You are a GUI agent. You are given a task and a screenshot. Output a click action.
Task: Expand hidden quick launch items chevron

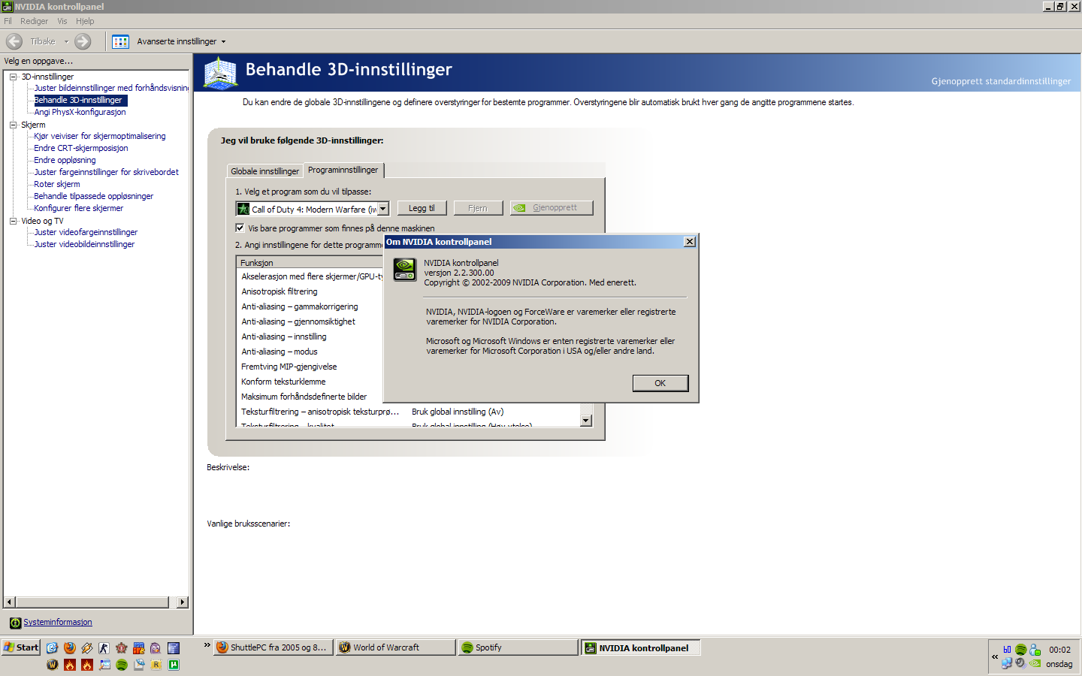click(x=207, y=645)
